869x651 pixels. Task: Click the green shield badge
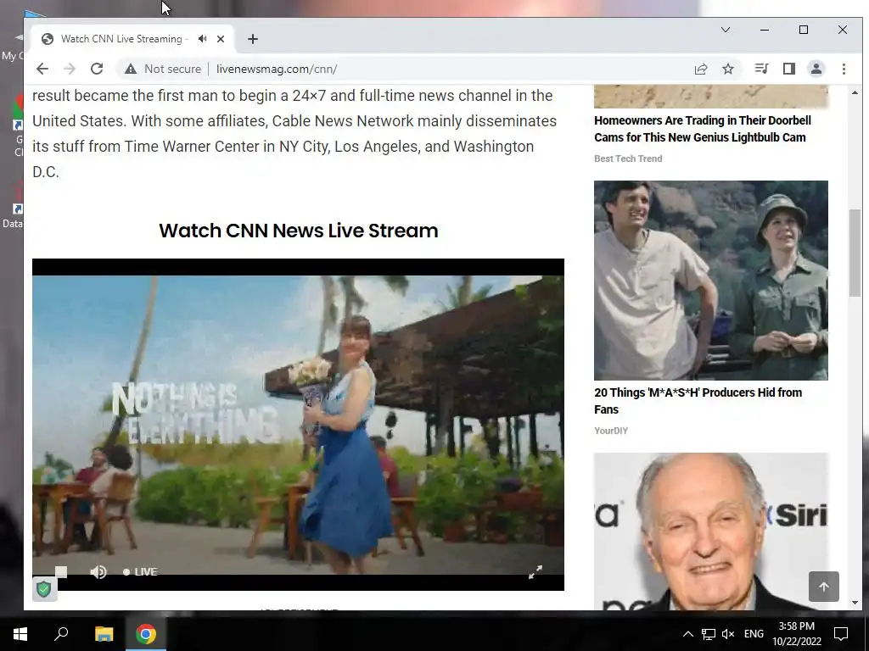tap(44, 589)
